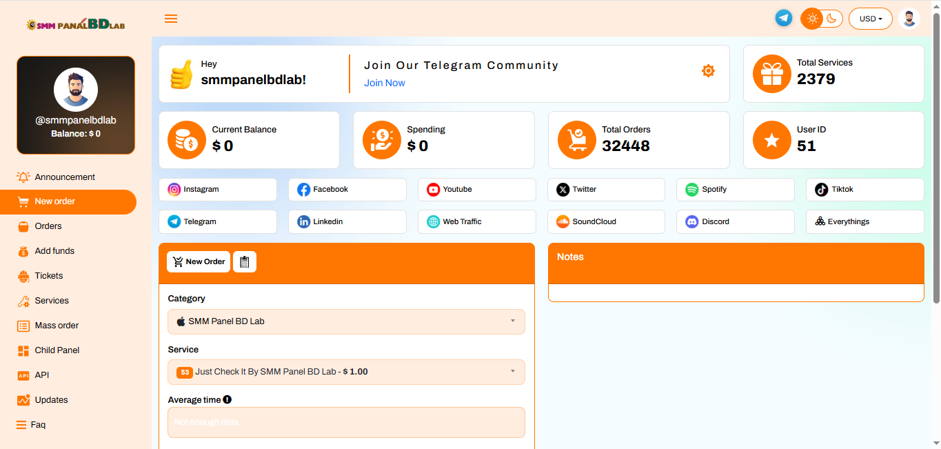Switch to dark mode moon toggle
The width and height of the screenshot is (941, 449).
[x=832, y=19]
